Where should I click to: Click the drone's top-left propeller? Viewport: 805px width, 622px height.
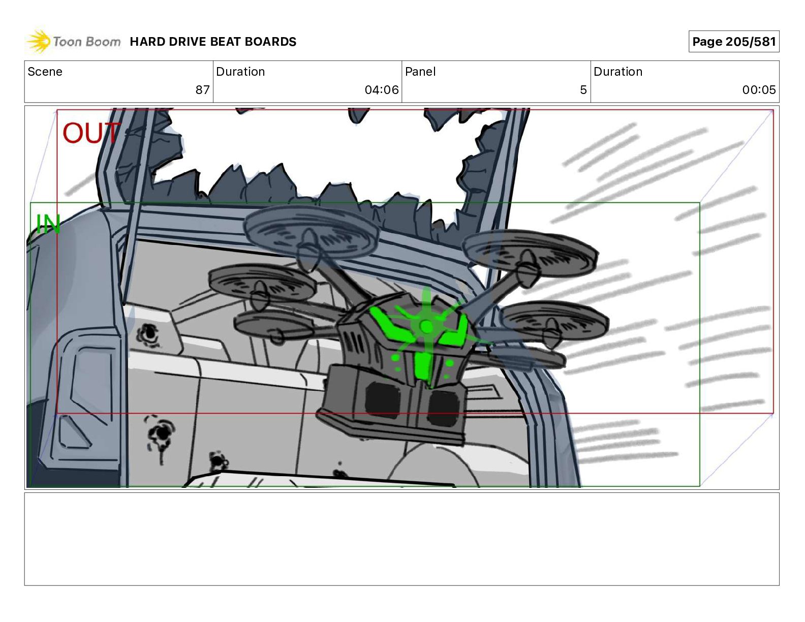point(312,232)
